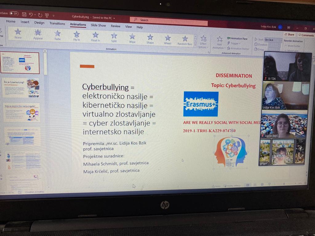Switch to the Transitions tab
The width and height of the screenshot is (315, 236).
tap(57, 23)
